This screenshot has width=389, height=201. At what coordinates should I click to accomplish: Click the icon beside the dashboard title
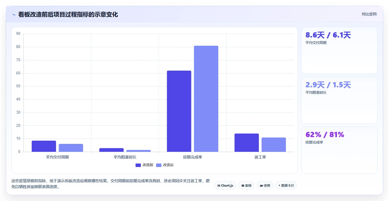pos(14,15)
